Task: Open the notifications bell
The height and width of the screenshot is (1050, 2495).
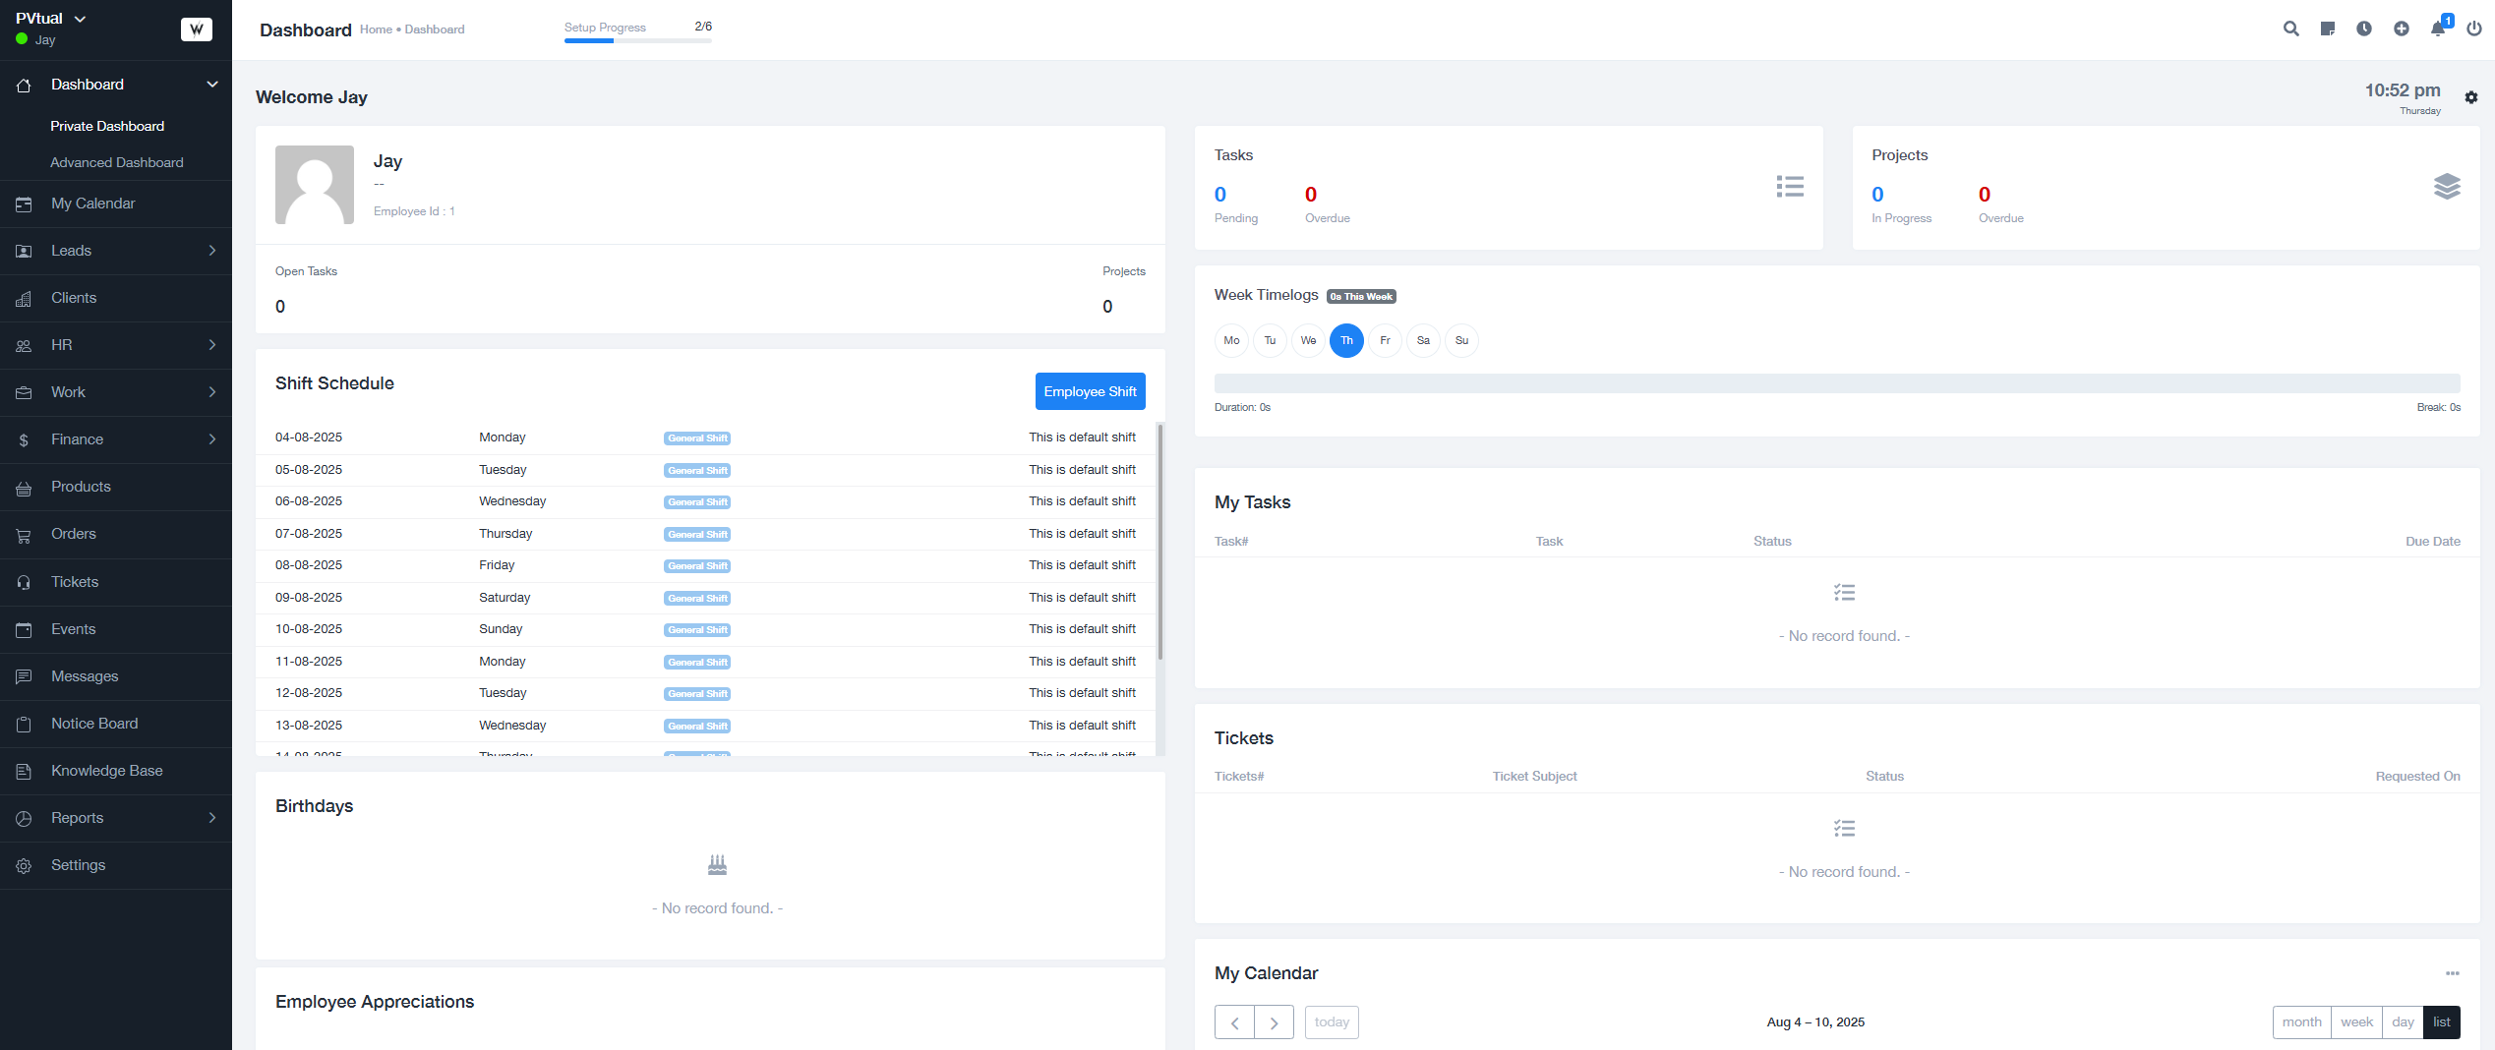Action: point(2438,29)
